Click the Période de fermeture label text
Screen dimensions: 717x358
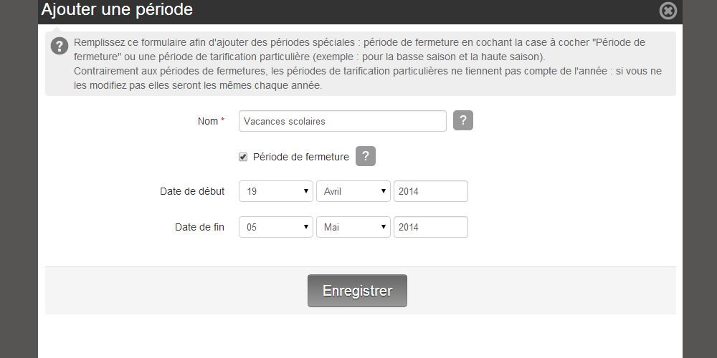click(x=301, y=157)
